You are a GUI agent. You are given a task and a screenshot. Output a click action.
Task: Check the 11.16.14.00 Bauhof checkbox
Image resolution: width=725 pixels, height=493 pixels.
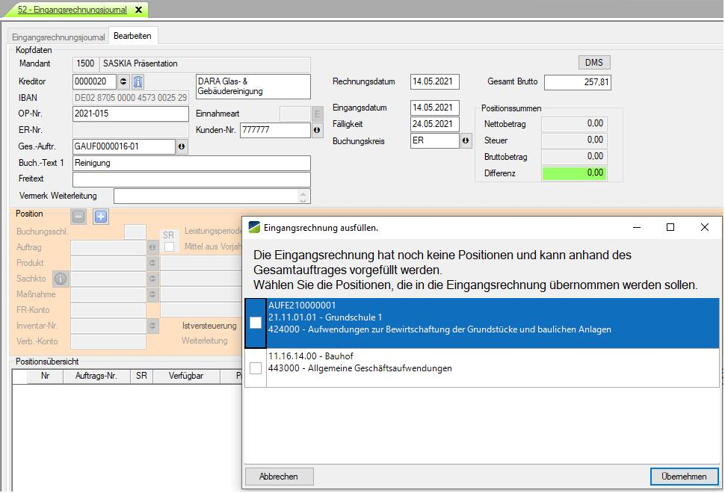coord(256,368)
